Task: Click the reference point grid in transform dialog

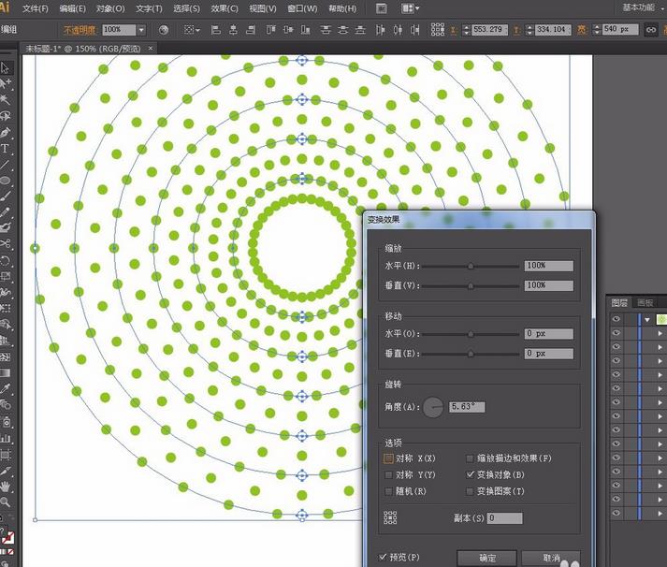Action: 390,517
